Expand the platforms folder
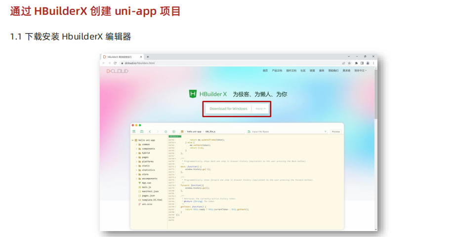 [137, 161]
